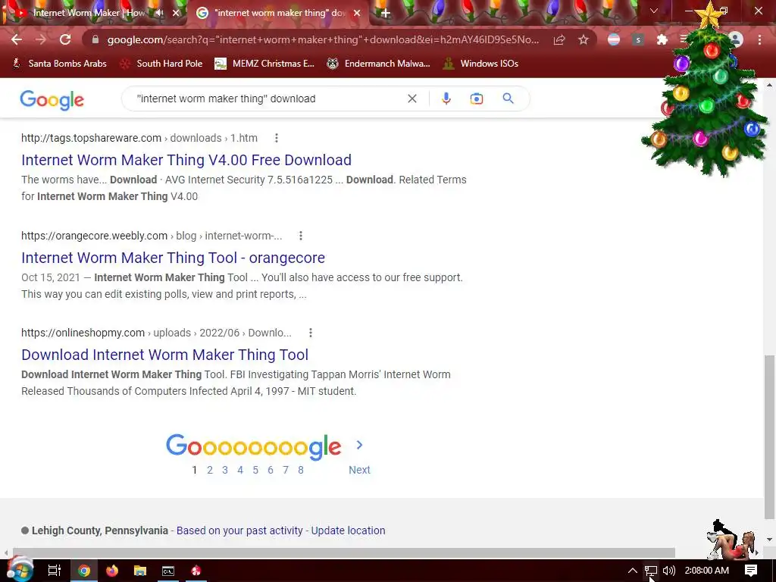
Task: Go to results page 4
Action: pos(240,470)
